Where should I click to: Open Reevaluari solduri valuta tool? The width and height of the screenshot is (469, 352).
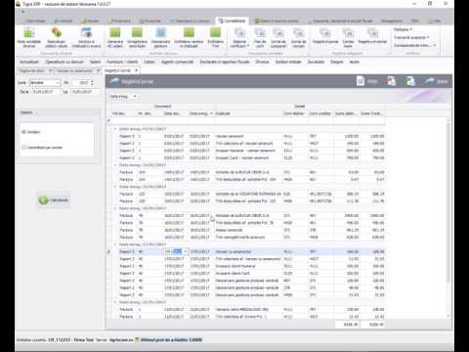point(57,37)
